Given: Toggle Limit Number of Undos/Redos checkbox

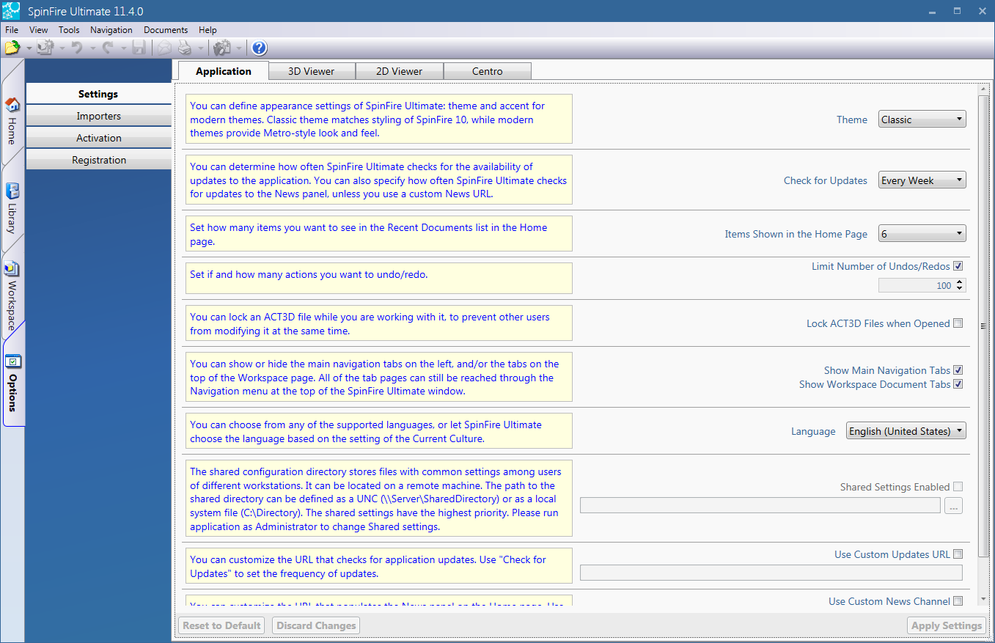Looking at the screenshot, I should point(958,266).
